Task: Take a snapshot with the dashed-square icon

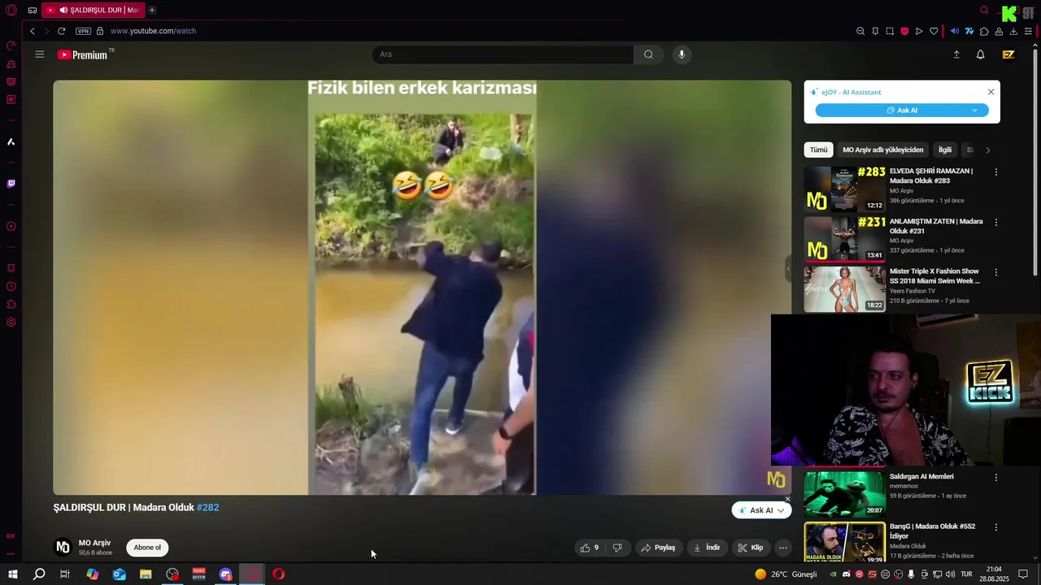Action: point(890,31)
